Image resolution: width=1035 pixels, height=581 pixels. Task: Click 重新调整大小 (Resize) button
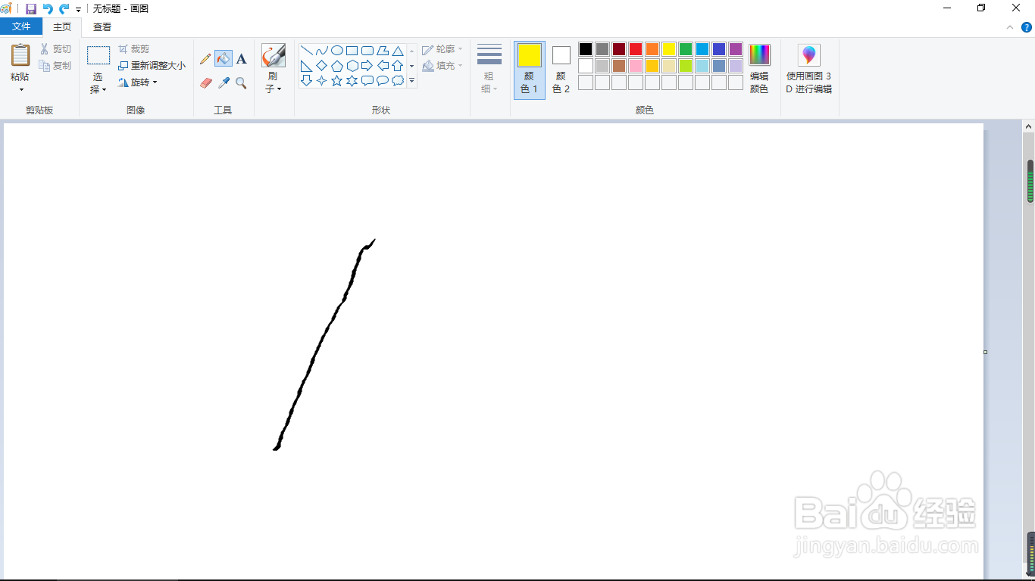pyautogui.click(x=152, y=66)
